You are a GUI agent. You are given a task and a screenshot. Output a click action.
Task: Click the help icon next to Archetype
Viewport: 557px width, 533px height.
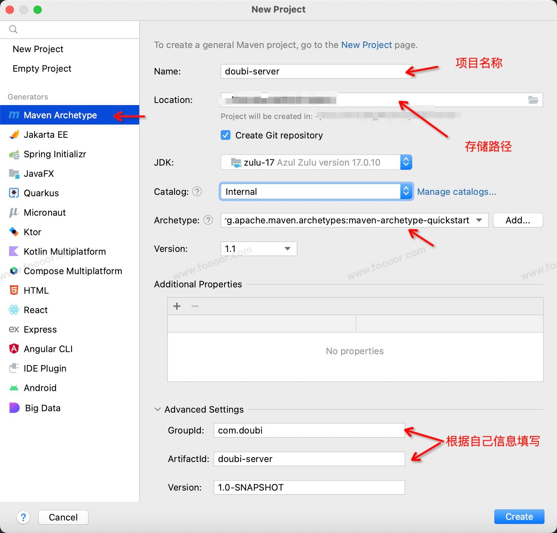[x=208, y=220]
